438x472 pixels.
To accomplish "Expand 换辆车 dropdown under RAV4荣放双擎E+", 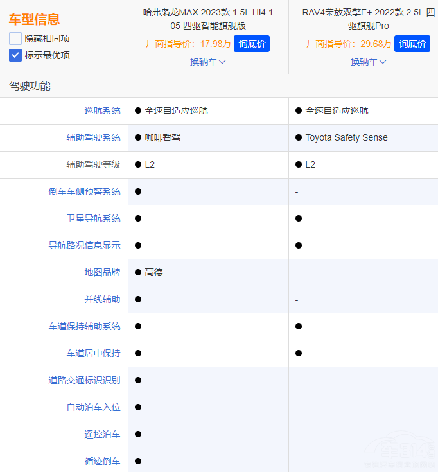I will [x=368, y=62].
